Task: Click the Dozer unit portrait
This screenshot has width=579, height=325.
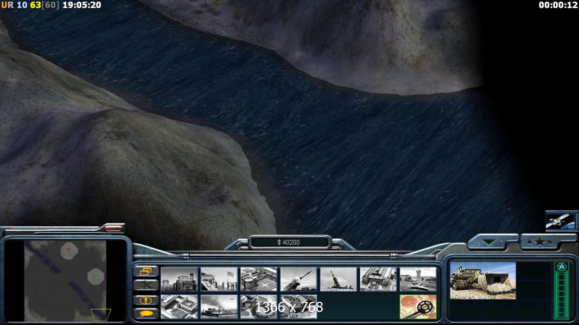Action: 483,281
